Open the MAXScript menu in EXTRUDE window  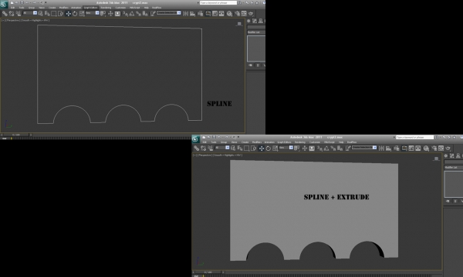[x=330, y=142]
